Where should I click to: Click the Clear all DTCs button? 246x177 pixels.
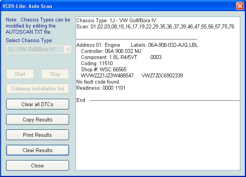tap(38, 104)
